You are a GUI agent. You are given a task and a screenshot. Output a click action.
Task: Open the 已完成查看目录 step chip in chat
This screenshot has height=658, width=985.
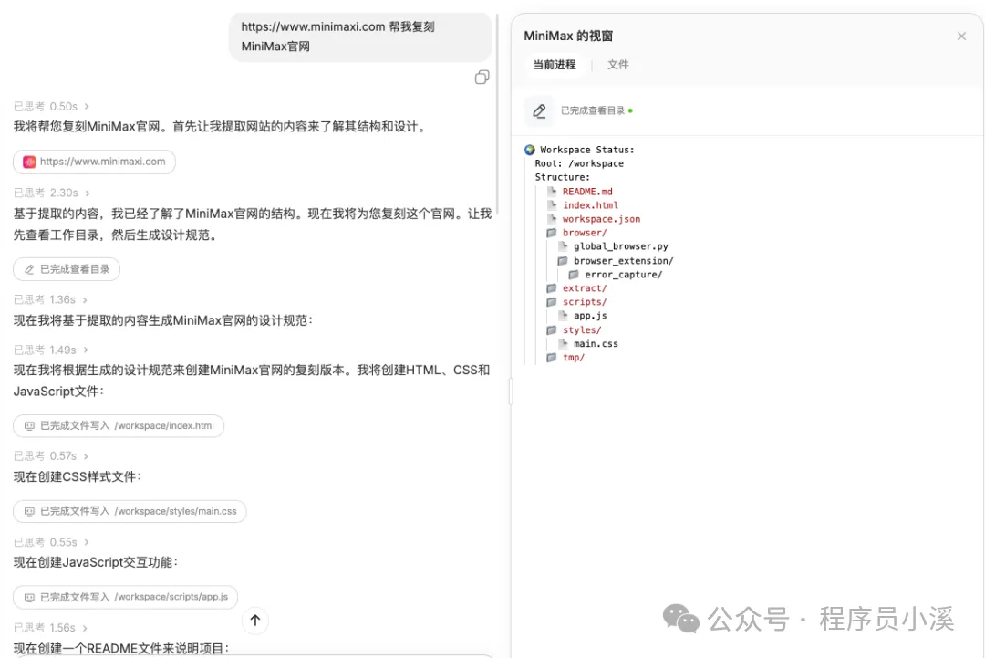coord(67,269)
